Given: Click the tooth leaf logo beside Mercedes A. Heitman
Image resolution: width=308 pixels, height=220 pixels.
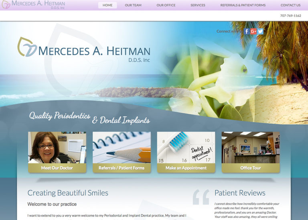Looking at the screenshot, I should click(x=27, y=47).
